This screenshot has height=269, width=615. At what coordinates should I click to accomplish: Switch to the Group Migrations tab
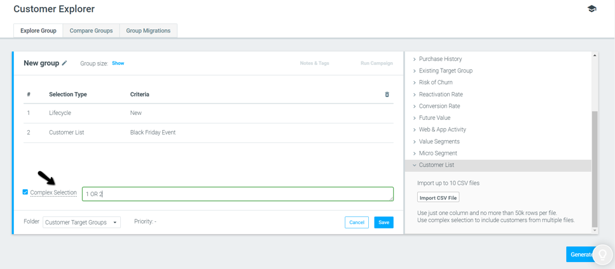coord(148,30)
